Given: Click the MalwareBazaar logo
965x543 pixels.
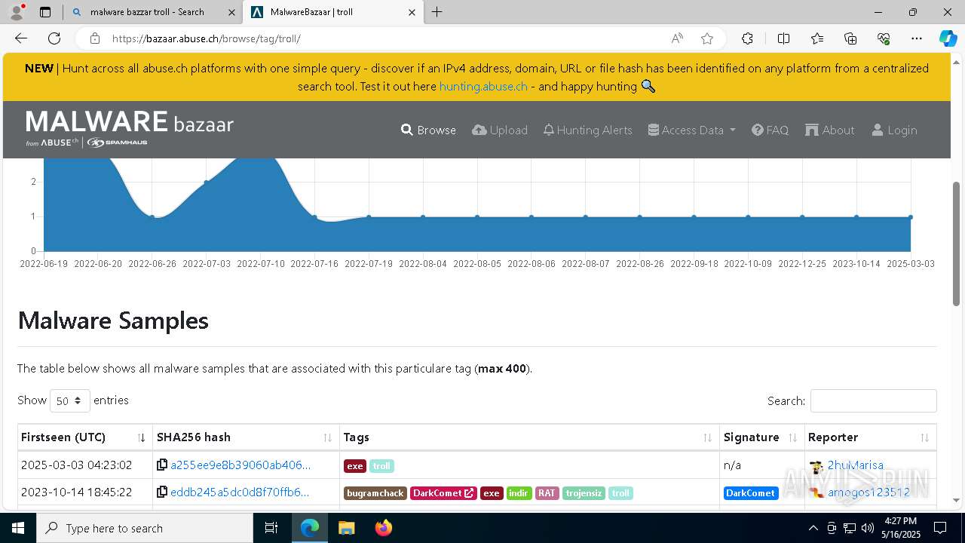Looking at the screenshot, I should point(130,129).
